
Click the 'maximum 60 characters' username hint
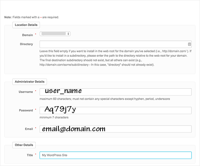(x=105, y=99)
